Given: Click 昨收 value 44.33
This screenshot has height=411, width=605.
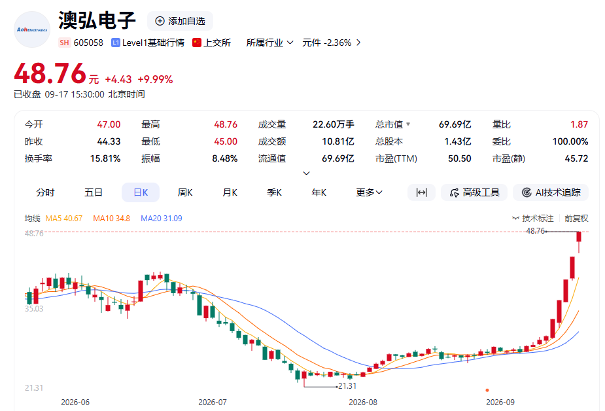Looking at the screenshot, I should (x=109, y=141).
